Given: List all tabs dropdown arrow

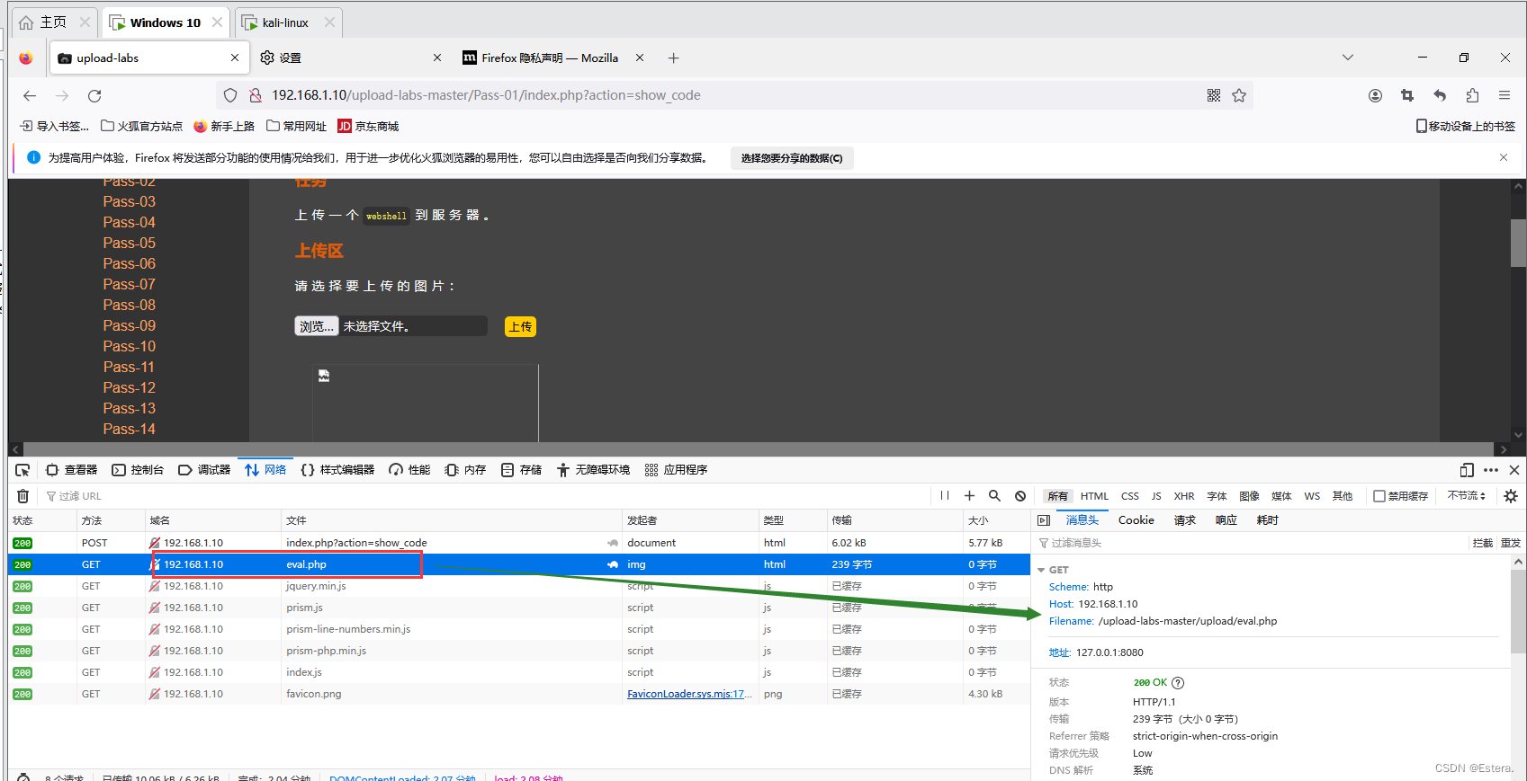Looking at the screenshot, I should coord(1348,58).
